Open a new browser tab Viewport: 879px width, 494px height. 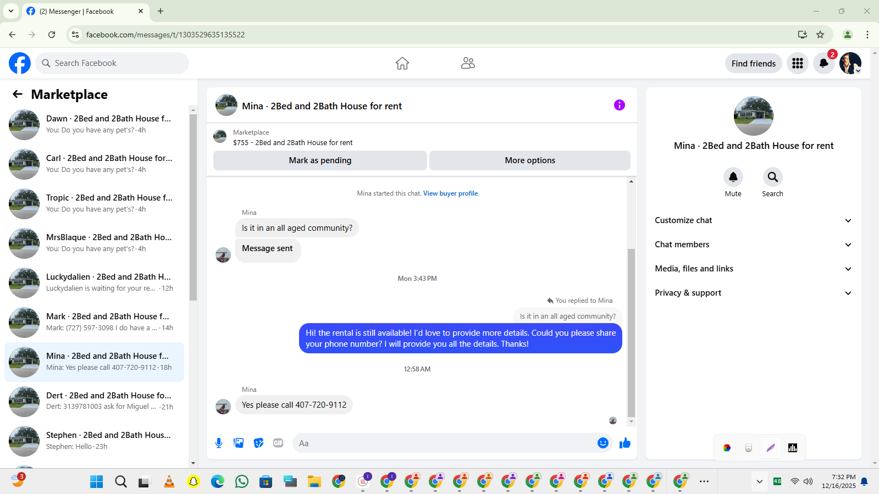[x=161, y=11]
